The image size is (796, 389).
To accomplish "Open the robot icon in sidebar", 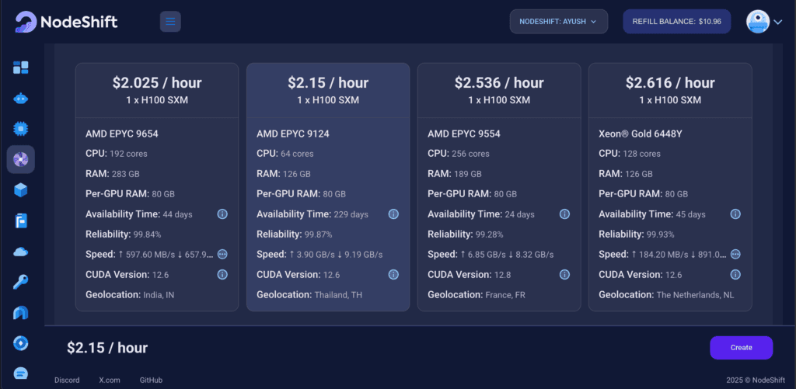I will [21, 99].
